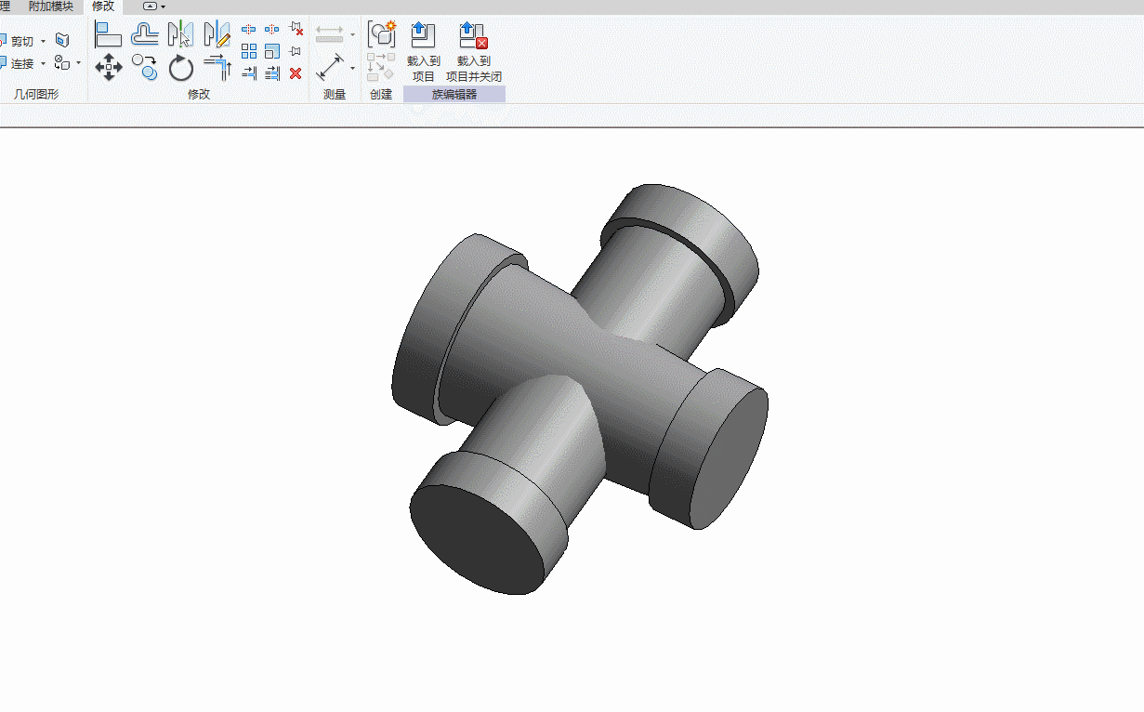This screenshot has width=1144, height=712.
Task: Click the wall opening cut icon beside 剪切
Action: click(x=62, y=40)
